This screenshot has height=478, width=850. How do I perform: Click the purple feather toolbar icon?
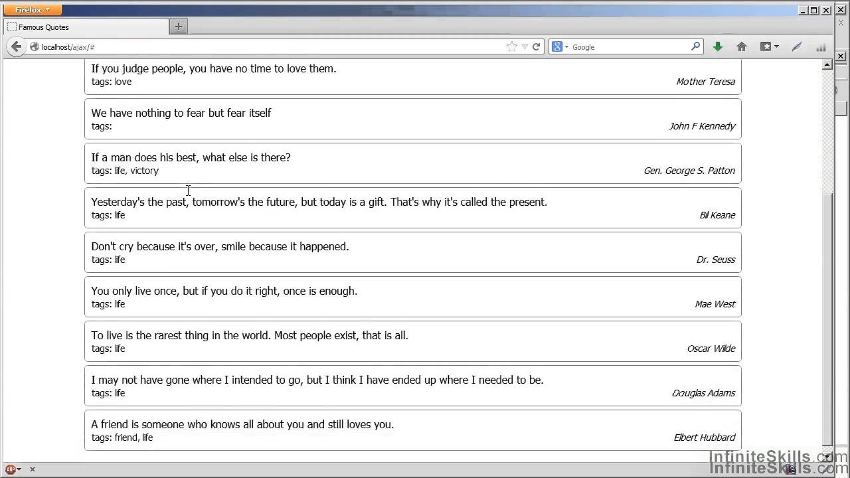click(797, 46)
